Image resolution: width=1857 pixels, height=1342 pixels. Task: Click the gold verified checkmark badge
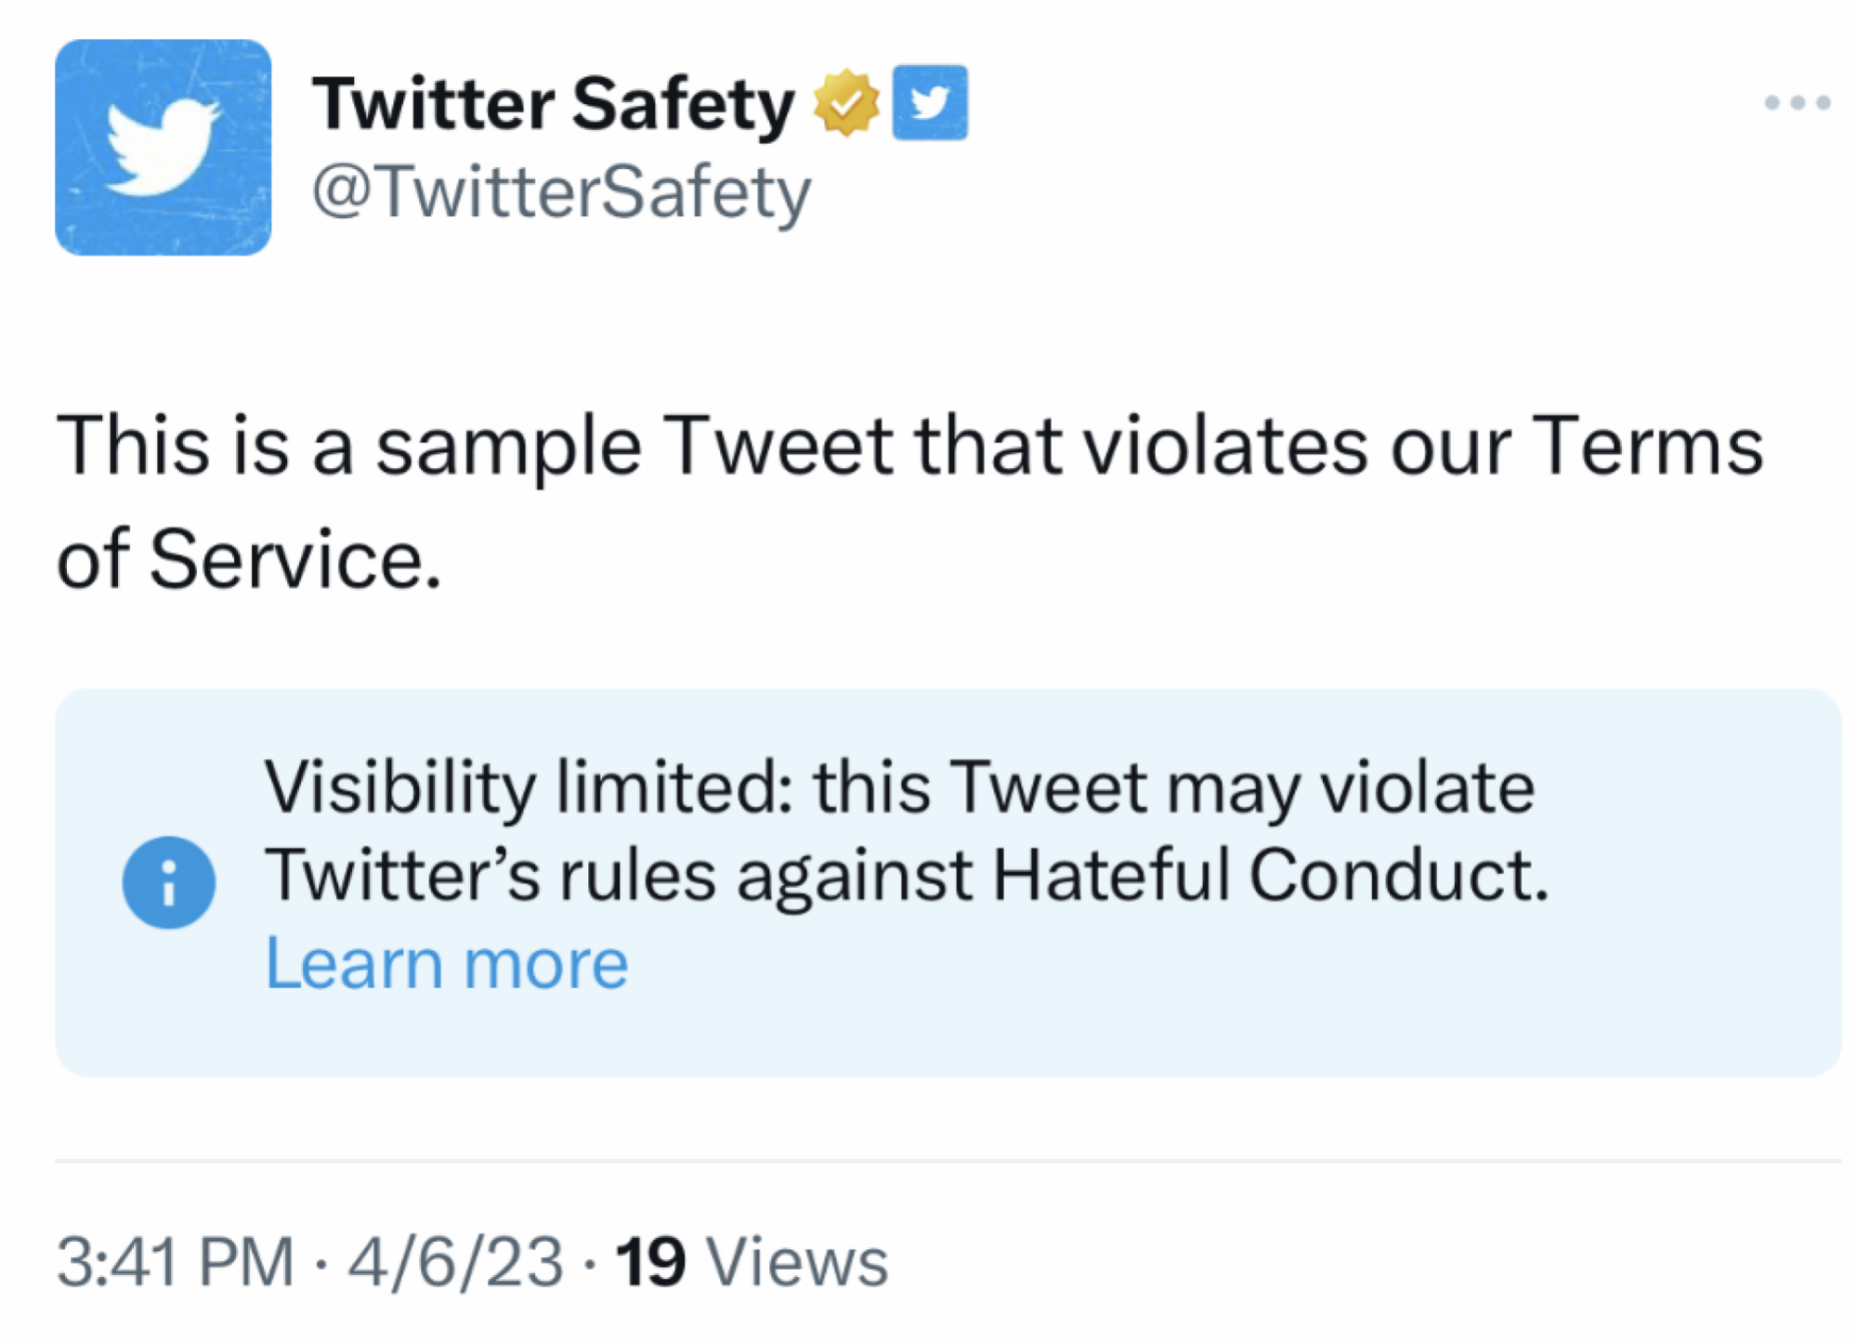pos(845,103)
